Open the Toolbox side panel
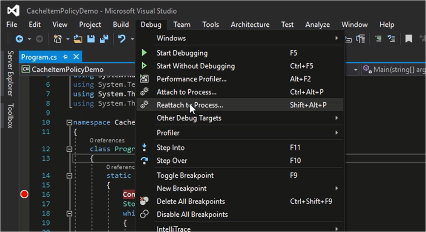 tap(10, 116)
